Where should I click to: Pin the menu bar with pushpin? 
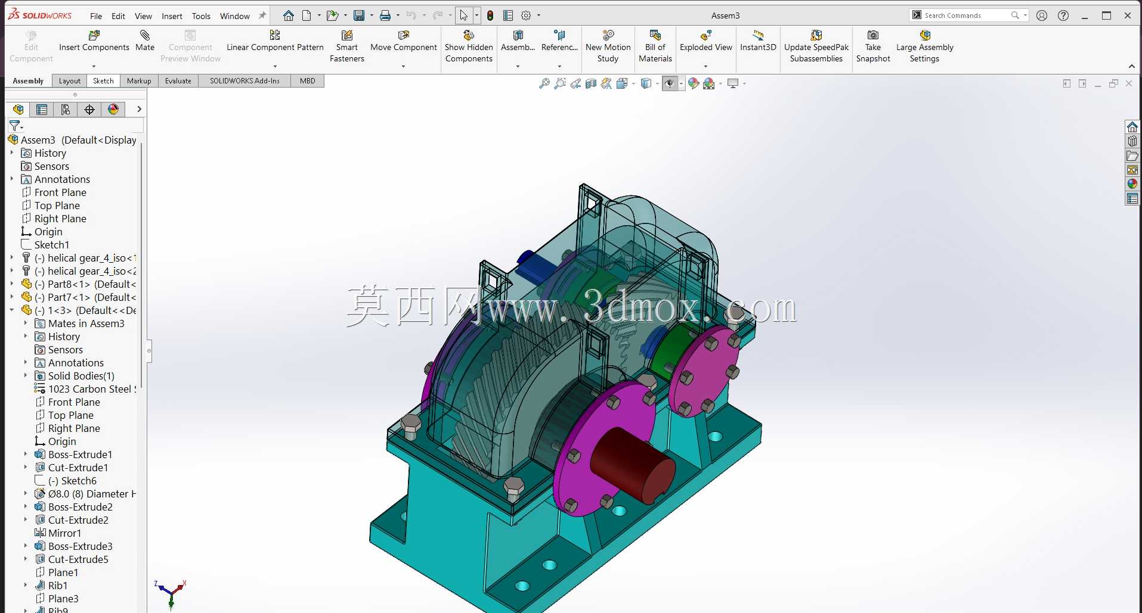click(x=262, y=15)
